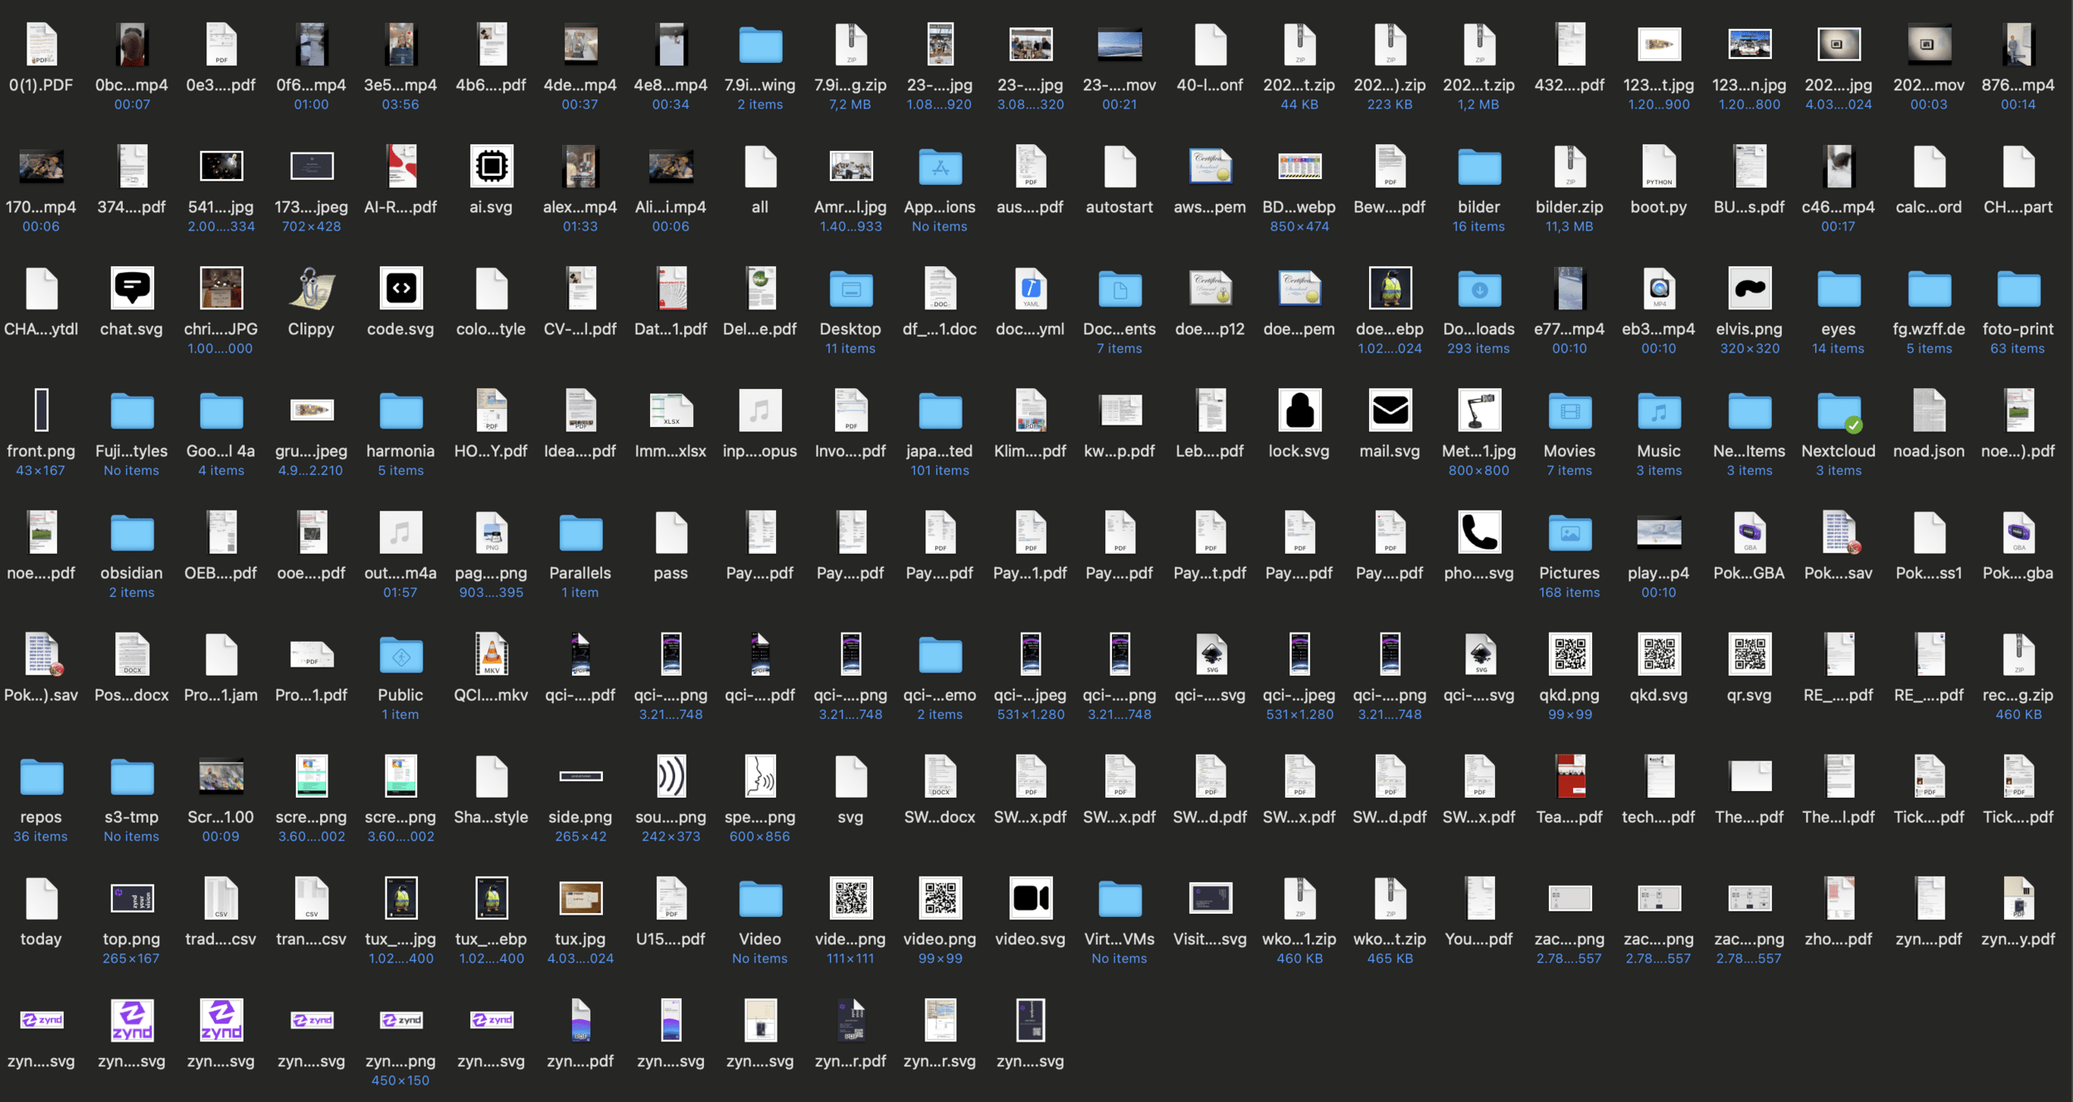Select the boot.py Python file

[x=1658, y=167]
